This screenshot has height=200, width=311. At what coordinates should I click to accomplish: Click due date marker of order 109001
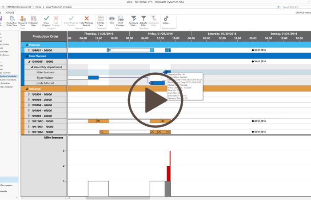tap(253, 50)
